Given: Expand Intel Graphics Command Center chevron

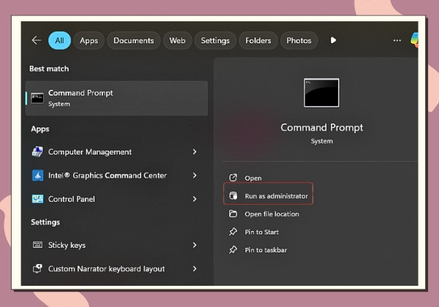Looking at the screenshot, I should 195,175.
